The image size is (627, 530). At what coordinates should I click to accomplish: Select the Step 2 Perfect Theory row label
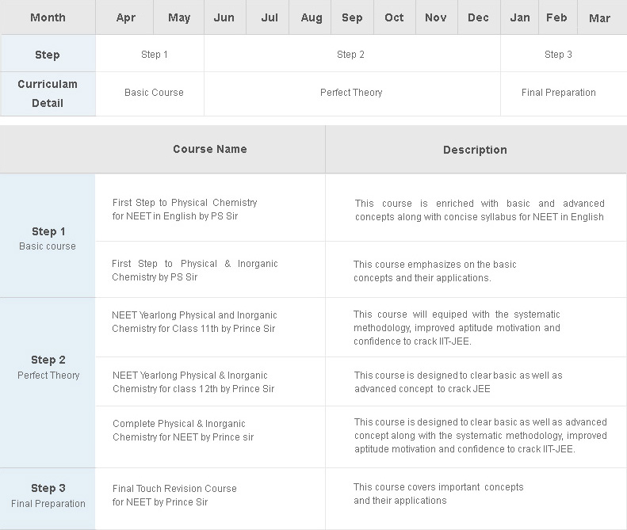coord(48,367)
